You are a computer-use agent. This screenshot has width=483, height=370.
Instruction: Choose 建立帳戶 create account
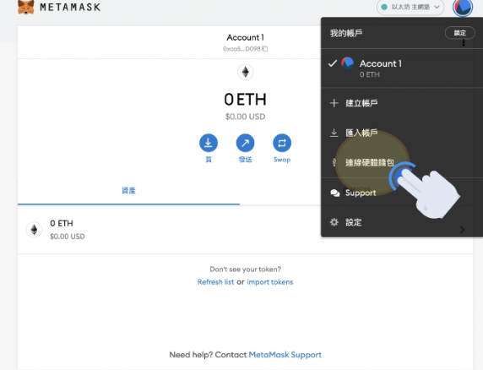(402, 103)
